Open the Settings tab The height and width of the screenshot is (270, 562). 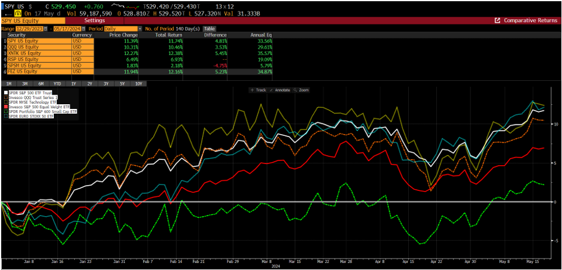(95, 20)
